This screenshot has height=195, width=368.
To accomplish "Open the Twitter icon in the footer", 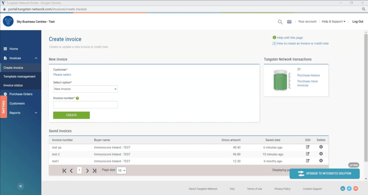I will pos(349,189).
